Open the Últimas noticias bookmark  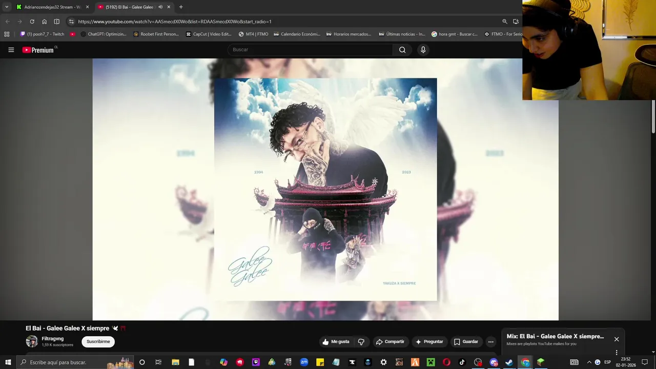[x=402, y=34]
